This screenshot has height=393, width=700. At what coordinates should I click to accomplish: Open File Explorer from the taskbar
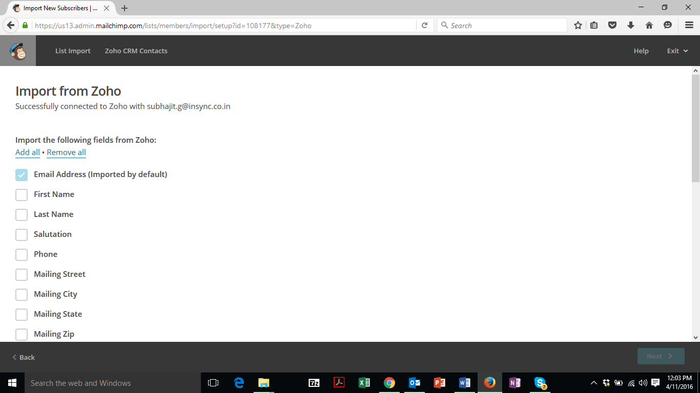[x=264, y=383]
